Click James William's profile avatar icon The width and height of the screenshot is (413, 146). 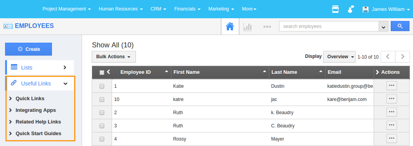pos(365,9)
